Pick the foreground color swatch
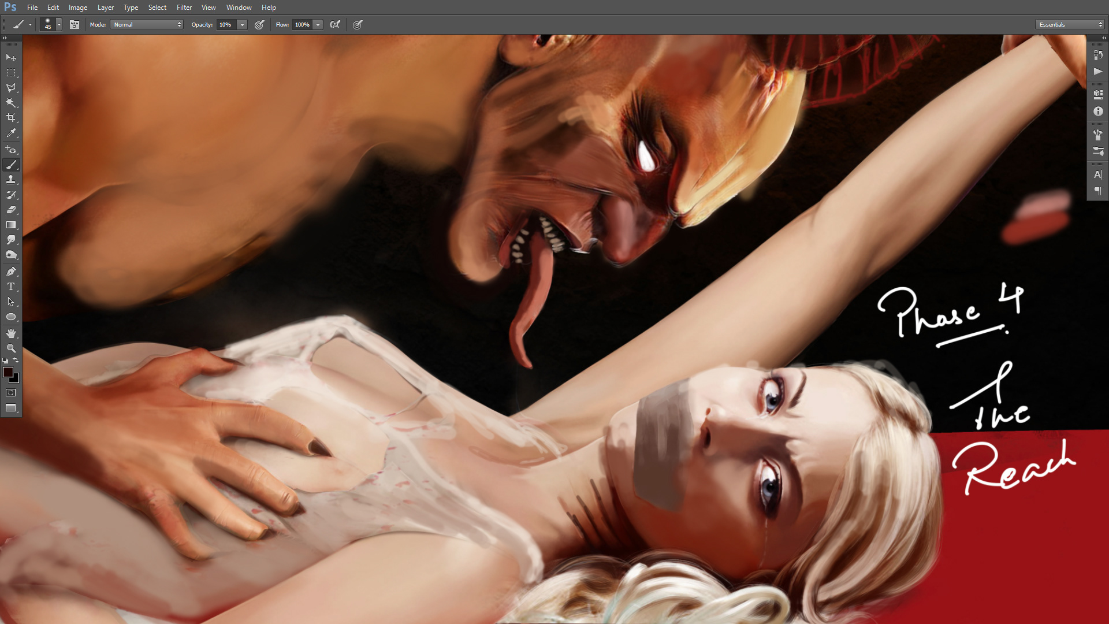1109x624 pixels. (x=8, y=372)
